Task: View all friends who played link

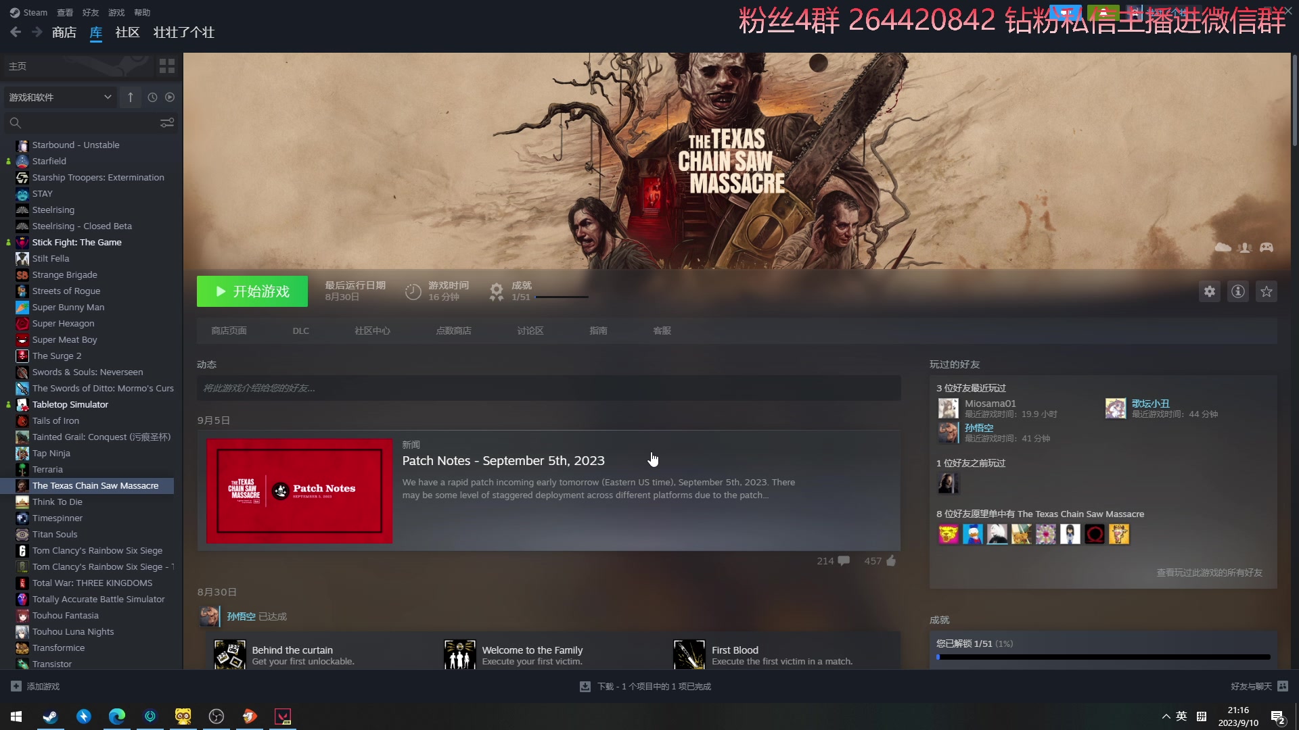Action: point(1209,573)
